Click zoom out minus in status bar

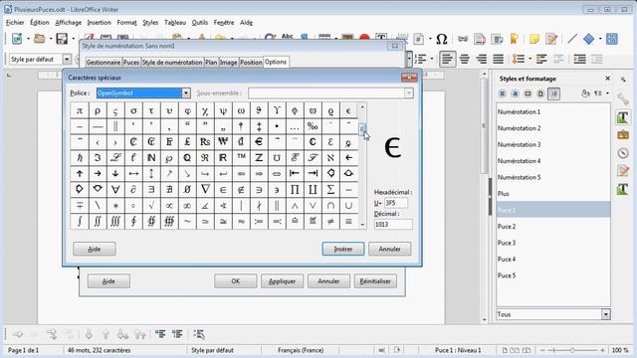coord(542,350)
